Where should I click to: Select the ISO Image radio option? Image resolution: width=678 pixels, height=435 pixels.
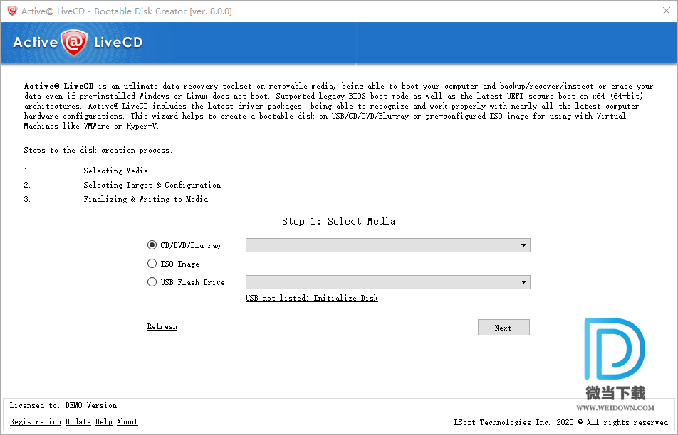coord(173,264)
